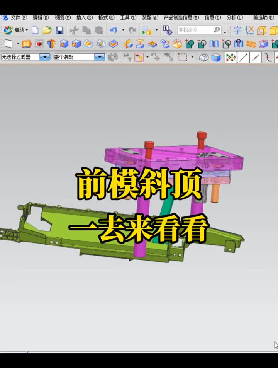Viewport: 278px width, 368px height.
Task: Click the orange open-book icon in third row
Action: pos(27,44)
